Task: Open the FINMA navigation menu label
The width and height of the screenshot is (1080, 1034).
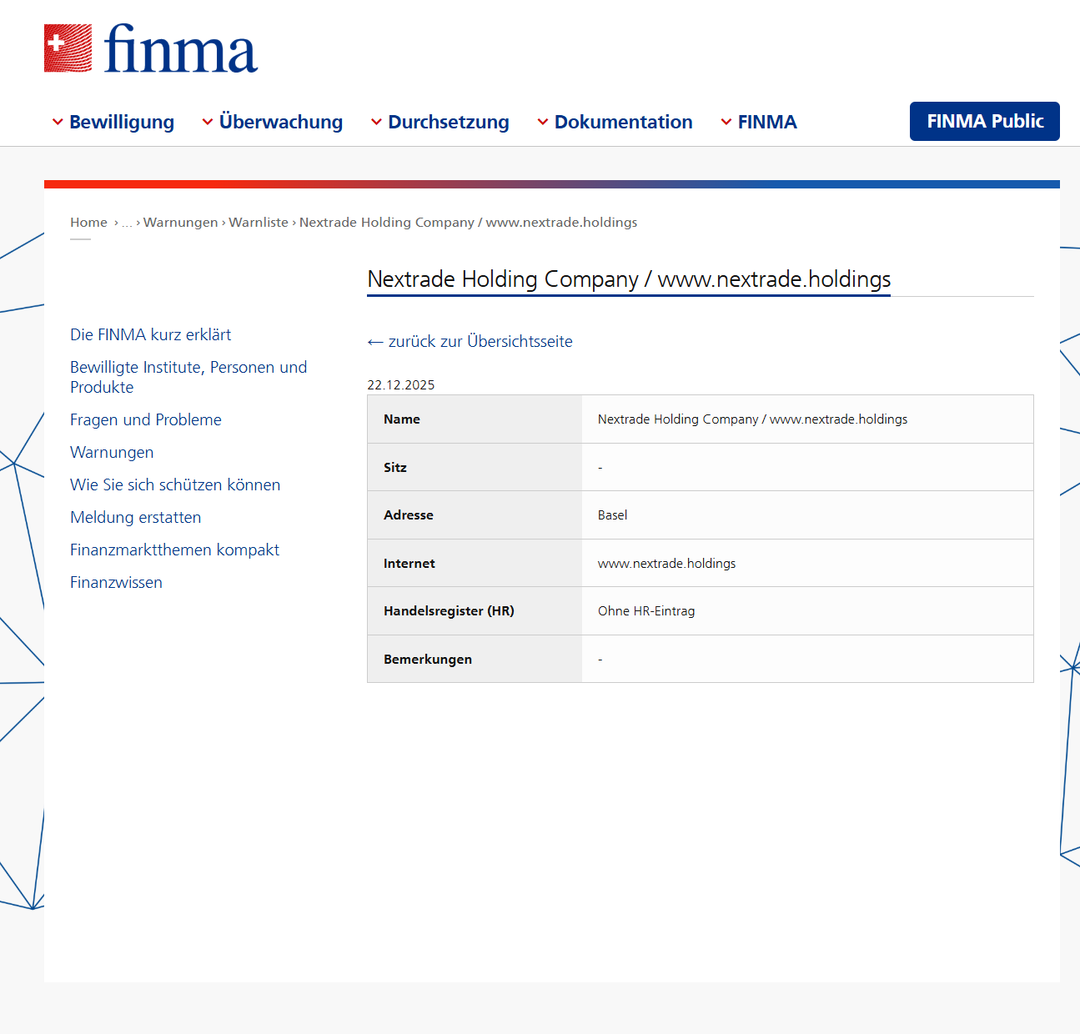Action: pyautogui.click(x=767, y=122)
